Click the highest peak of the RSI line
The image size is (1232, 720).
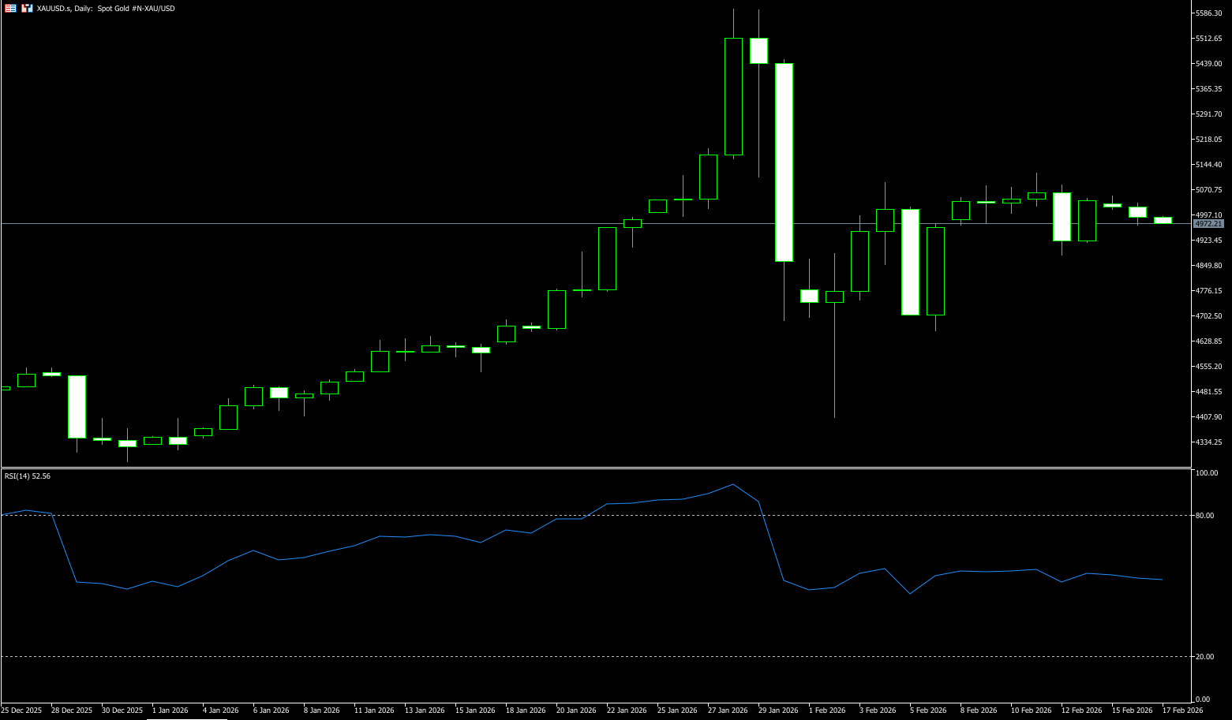click(733, 484)
